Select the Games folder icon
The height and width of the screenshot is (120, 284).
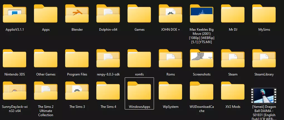[139, 14]
